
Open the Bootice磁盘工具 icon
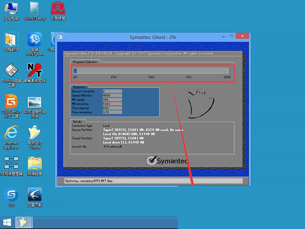11,75
